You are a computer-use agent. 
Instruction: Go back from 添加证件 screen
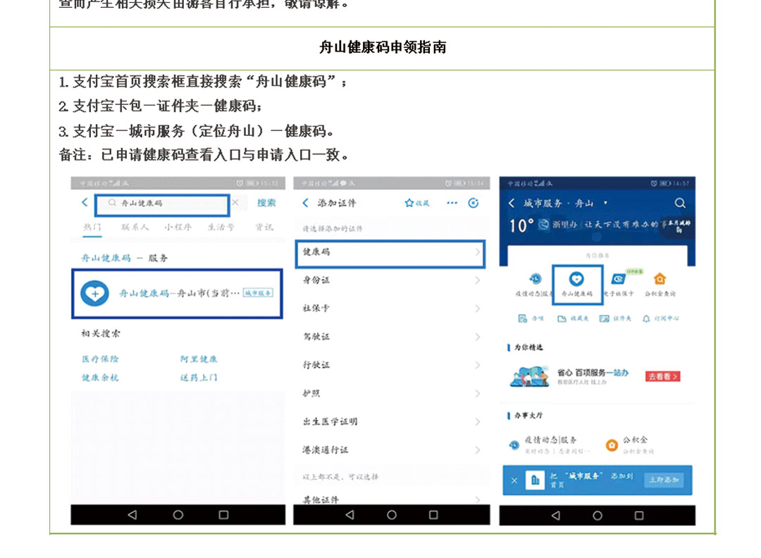pyautogui.click(x=305, y=203)
